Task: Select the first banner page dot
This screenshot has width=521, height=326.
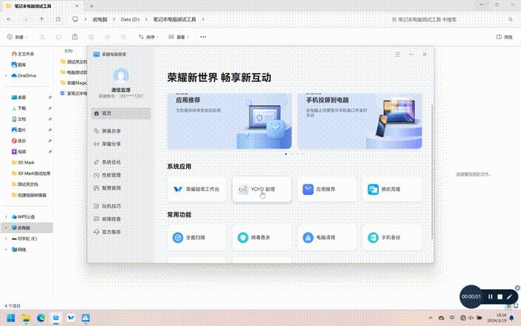Action: [286, 154]
